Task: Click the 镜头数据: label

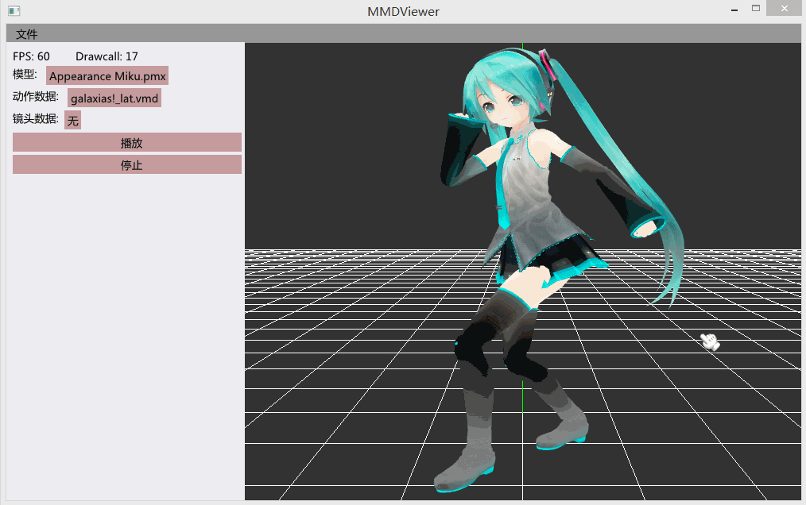Action: tap(36, 118)
